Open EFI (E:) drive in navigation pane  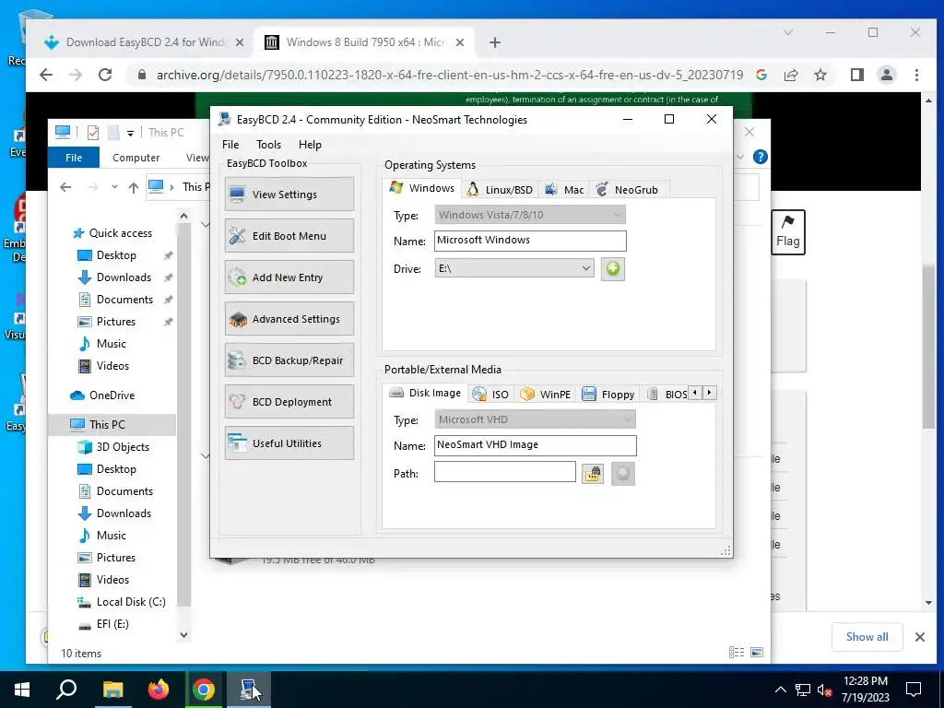[112, 624]
